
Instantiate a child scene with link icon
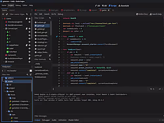click(7, 14)
